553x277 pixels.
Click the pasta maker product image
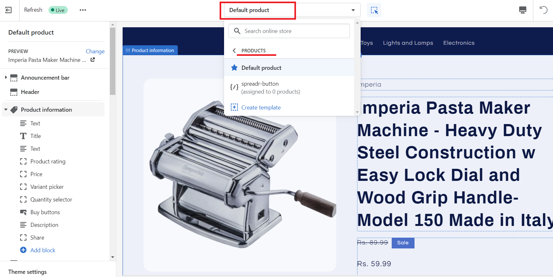click(x=240, y=175)
